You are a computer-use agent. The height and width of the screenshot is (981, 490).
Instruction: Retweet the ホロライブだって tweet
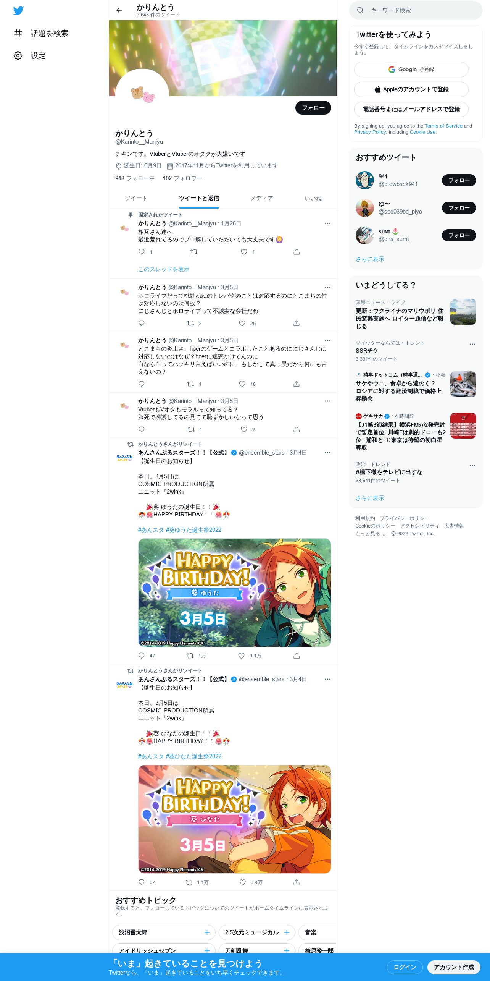click(190, 323)
